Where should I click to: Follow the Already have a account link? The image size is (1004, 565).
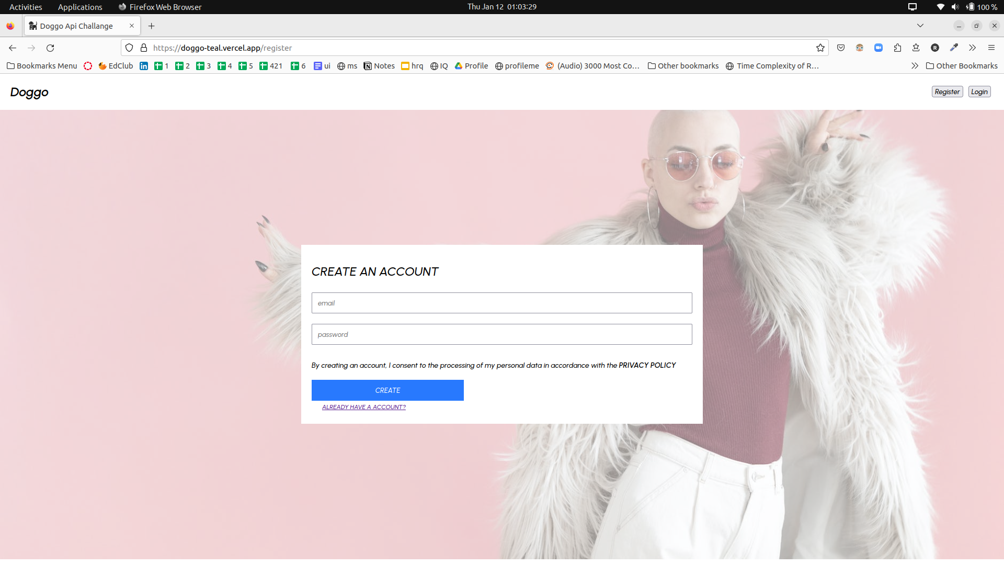363,407
